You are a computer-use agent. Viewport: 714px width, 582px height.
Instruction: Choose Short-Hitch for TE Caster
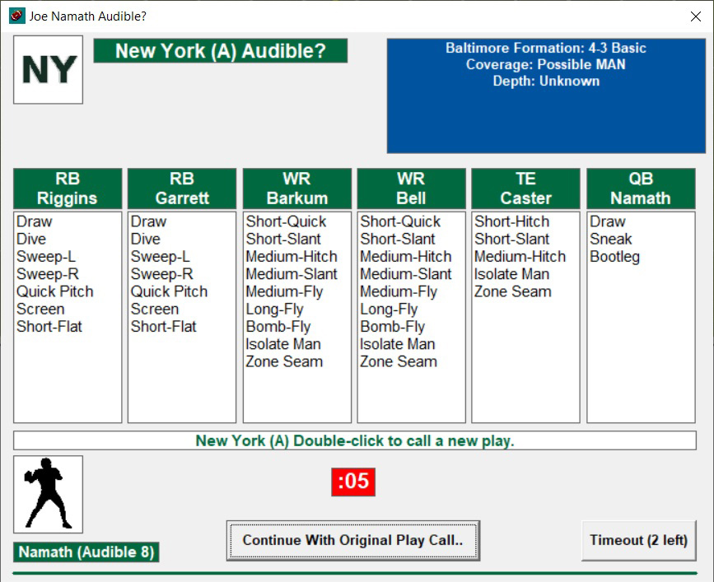click(511, 221)
